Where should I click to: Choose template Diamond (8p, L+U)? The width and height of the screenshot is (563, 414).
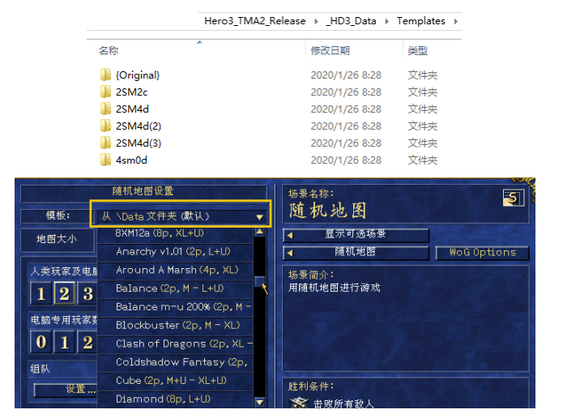(175, 399)
